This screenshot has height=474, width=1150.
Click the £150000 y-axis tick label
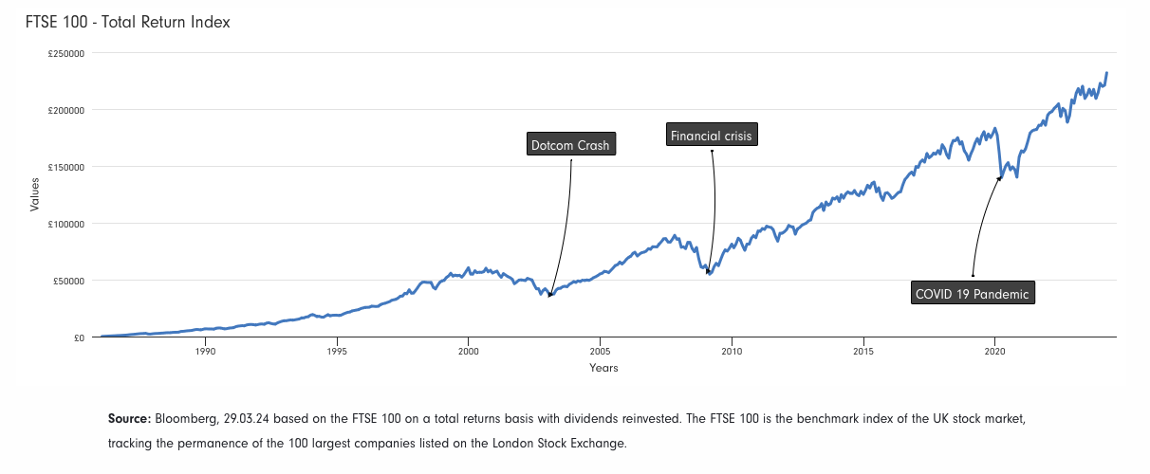click(66, 168)
